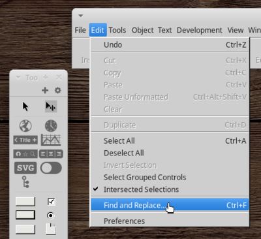Click the switch toggle widget in palette
The height and width of the screenshot is (239, 261).
pyautogui.click(x=51, y=168)
